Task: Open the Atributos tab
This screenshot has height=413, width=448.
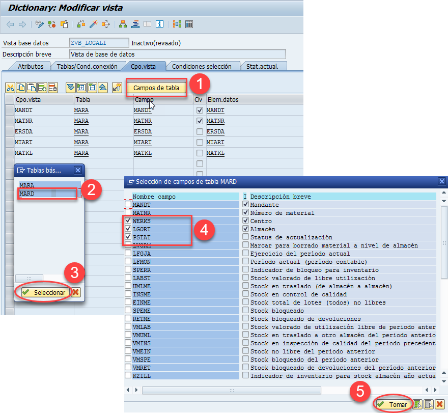Action: pyautogui.click(x=31, y=66)
